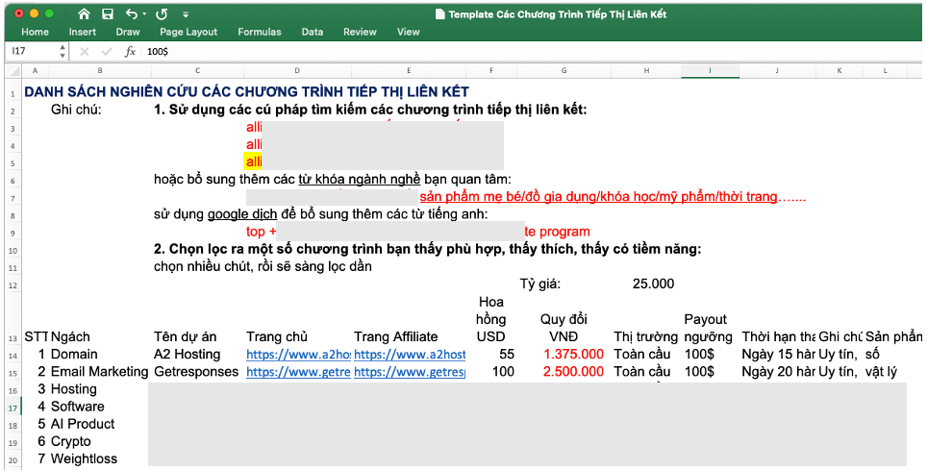Screen dimensions: 927x470
Task: Select the Hosting niche cell in row 16
Action: click(73, 389)
